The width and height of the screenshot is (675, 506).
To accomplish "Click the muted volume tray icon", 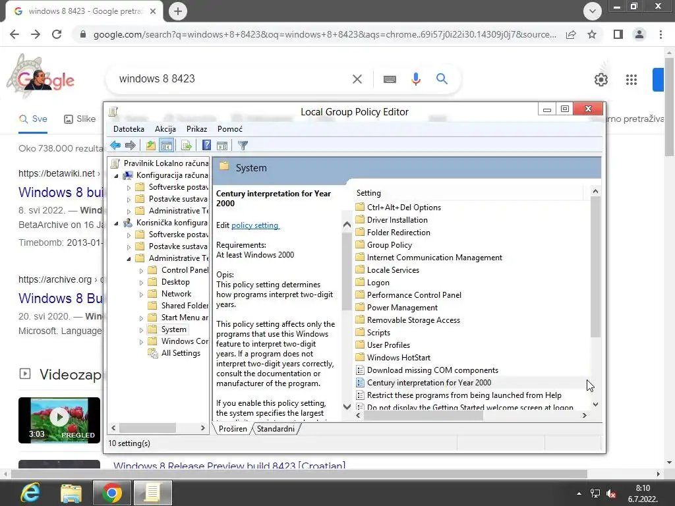I will pos(610,493).
